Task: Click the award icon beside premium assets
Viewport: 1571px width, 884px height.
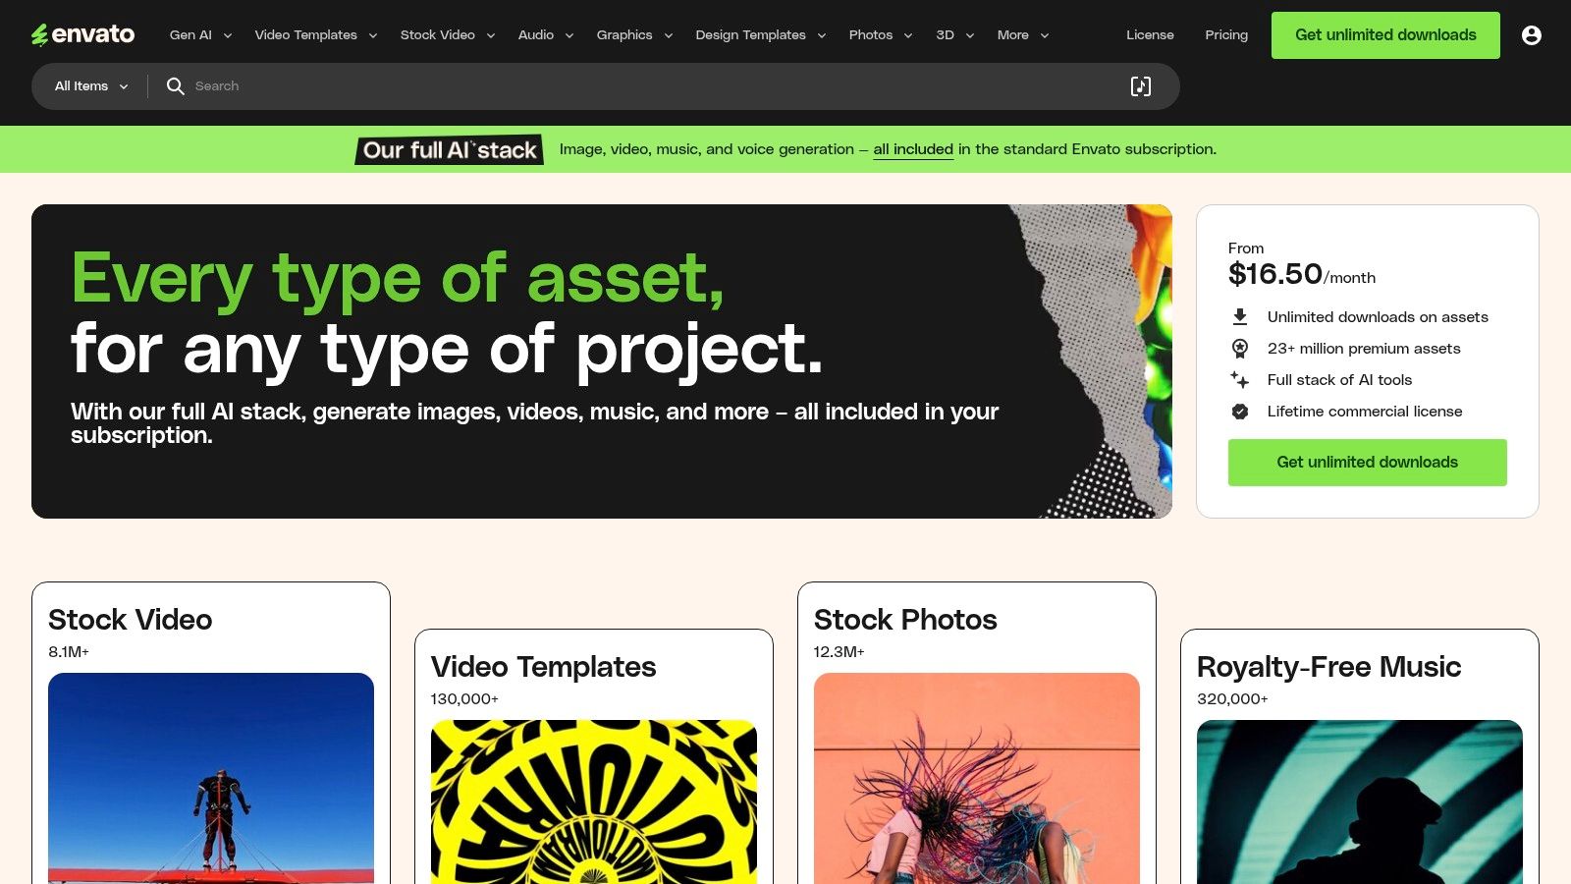Action: click(1240, 349)
